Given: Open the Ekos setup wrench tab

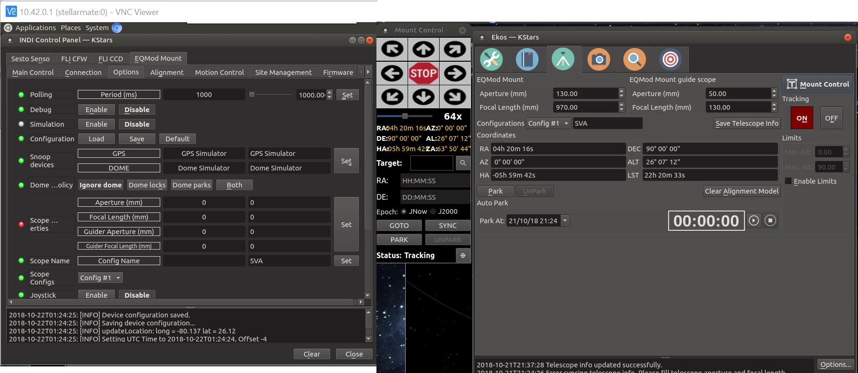Looking at the screenshot, I should (491, 60).
